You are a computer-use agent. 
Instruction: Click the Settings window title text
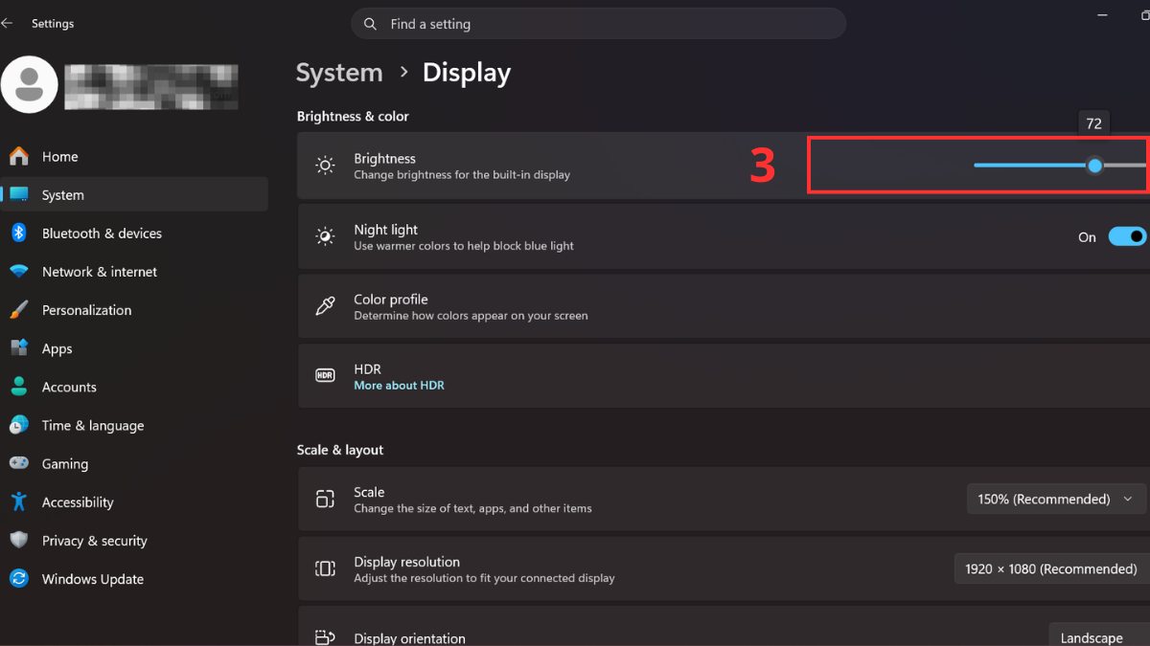pos(53,23)
